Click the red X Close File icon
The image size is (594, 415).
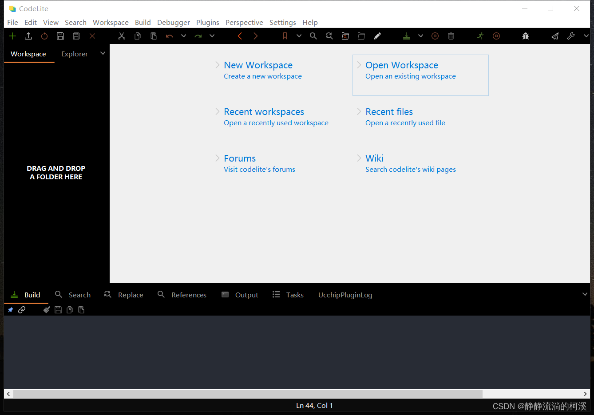point(92,36)
